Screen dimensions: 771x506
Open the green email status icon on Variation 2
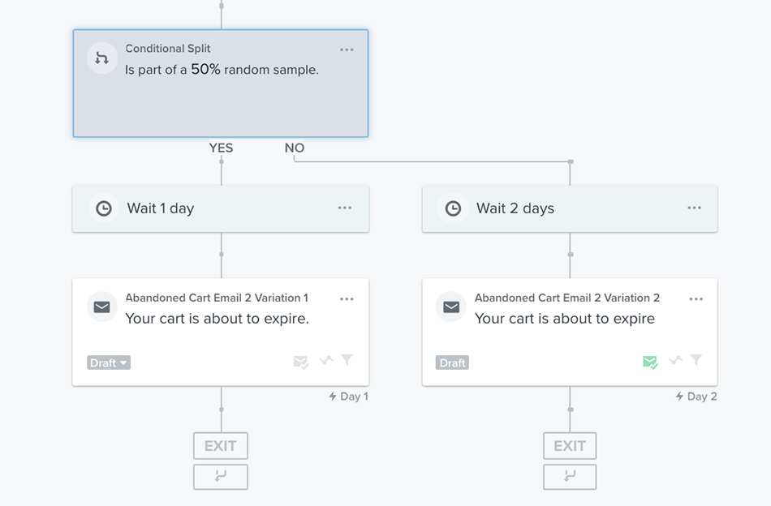click(649, 362)
